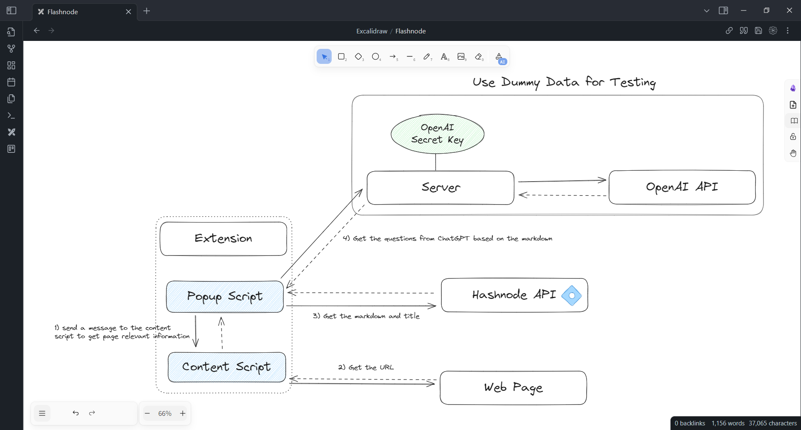Toggle the left sidebar
Viewport: 801px width, 430px height.
[x=12, y=11]
